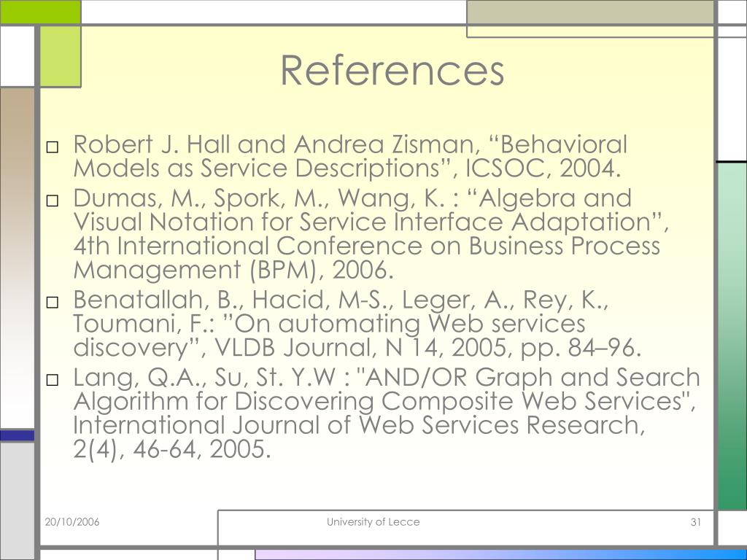The width and height of the screenshot is (747, 560).
Task: Select the Benatallah VLDB Journal reference
Action: [357, 323]
